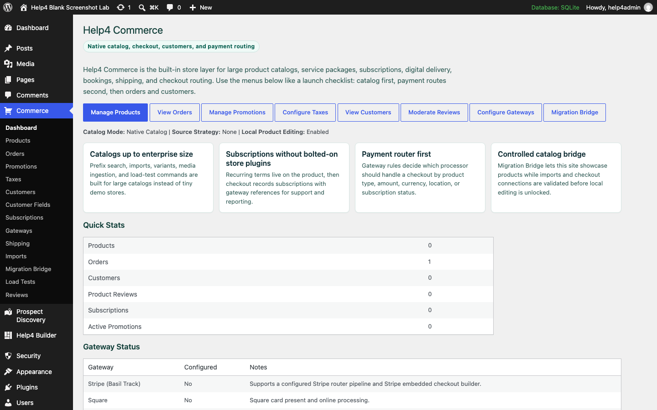The height and width of the screenshot is (410, 657).
Task: Click the View Orders button
Action: tap(175, 113)
